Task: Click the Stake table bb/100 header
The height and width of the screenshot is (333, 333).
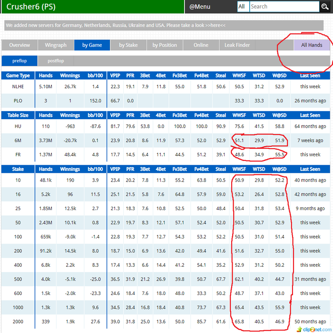Action: coord(95,169)
